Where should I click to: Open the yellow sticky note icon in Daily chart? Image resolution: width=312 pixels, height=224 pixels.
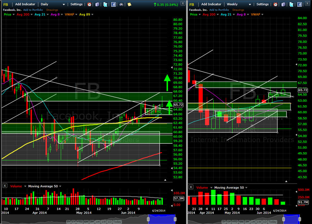click(x=129, y=4)
